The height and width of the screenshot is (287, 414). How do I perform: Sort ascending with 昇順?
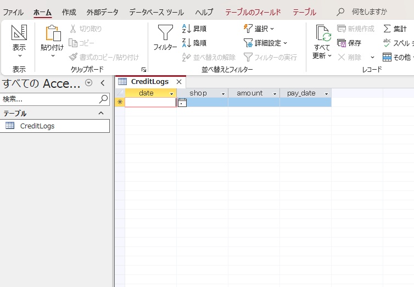point(194,29)
